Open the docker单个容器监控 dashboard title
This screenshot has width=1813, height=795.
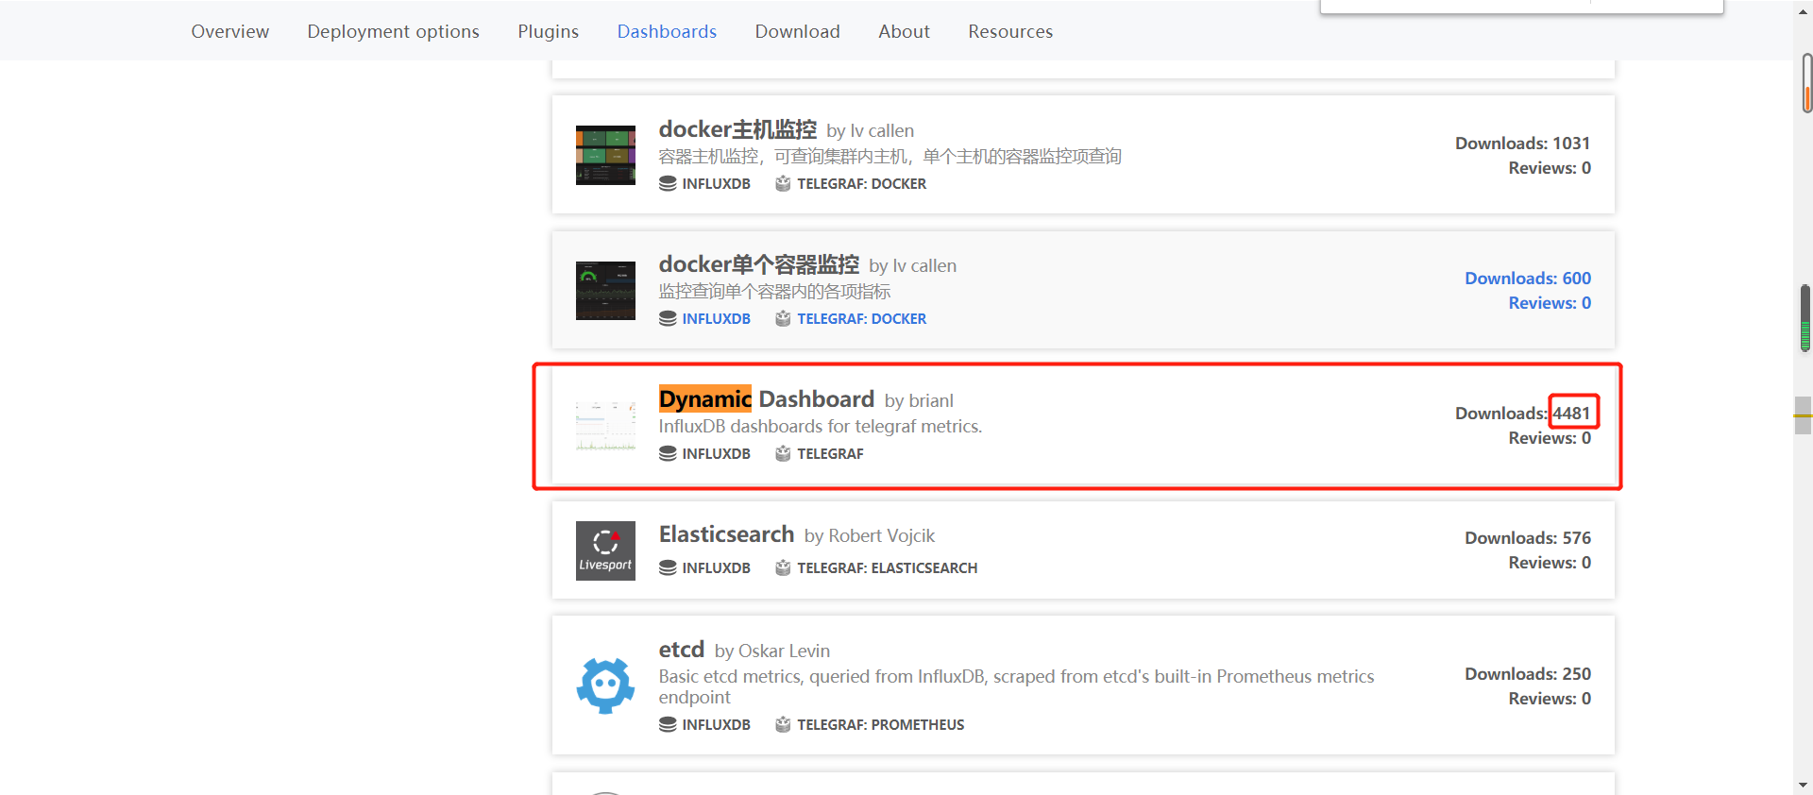pos(759,264)
